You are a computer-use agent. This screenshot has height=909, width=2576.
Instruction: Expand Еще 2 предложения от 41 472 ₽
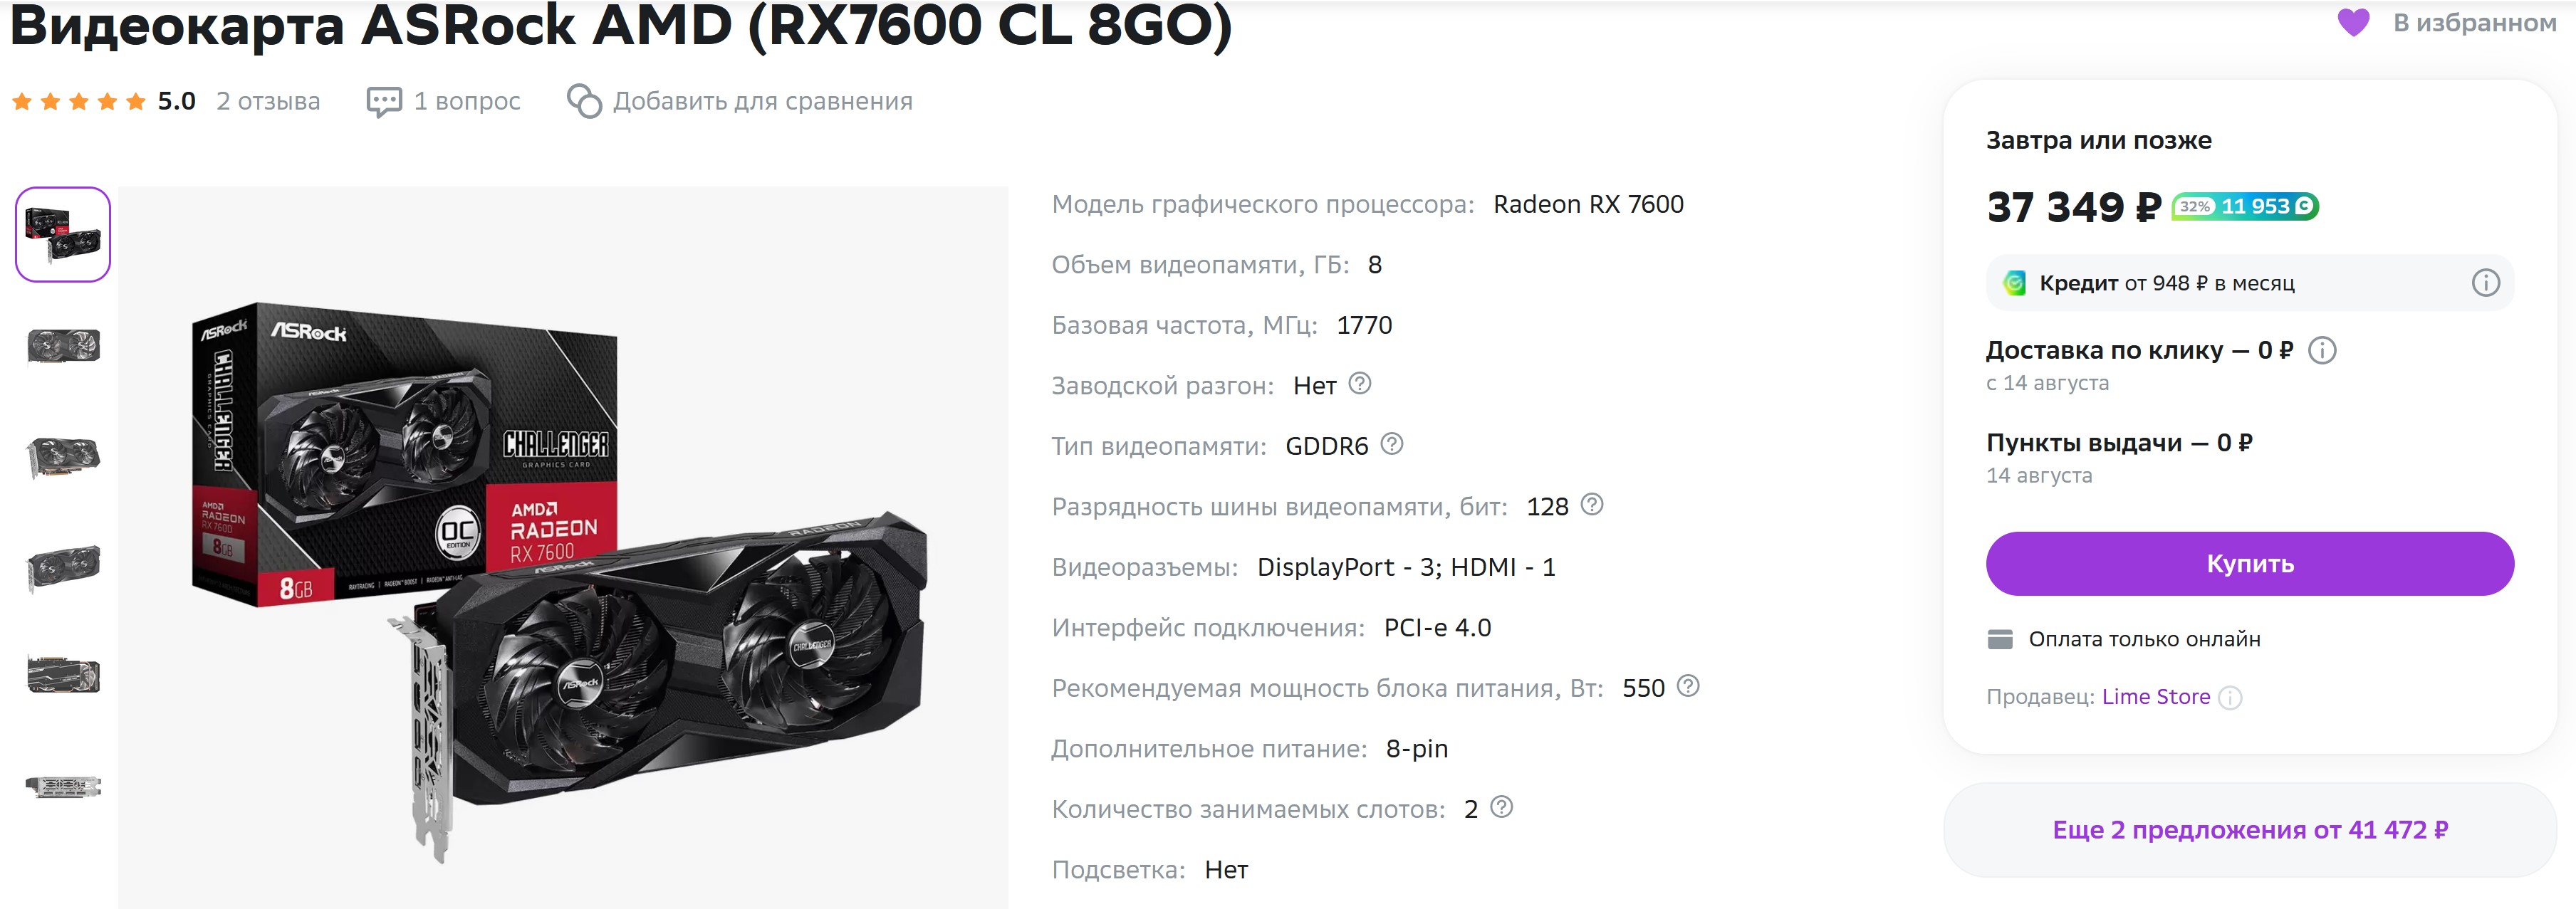[x=2249, y=830]
